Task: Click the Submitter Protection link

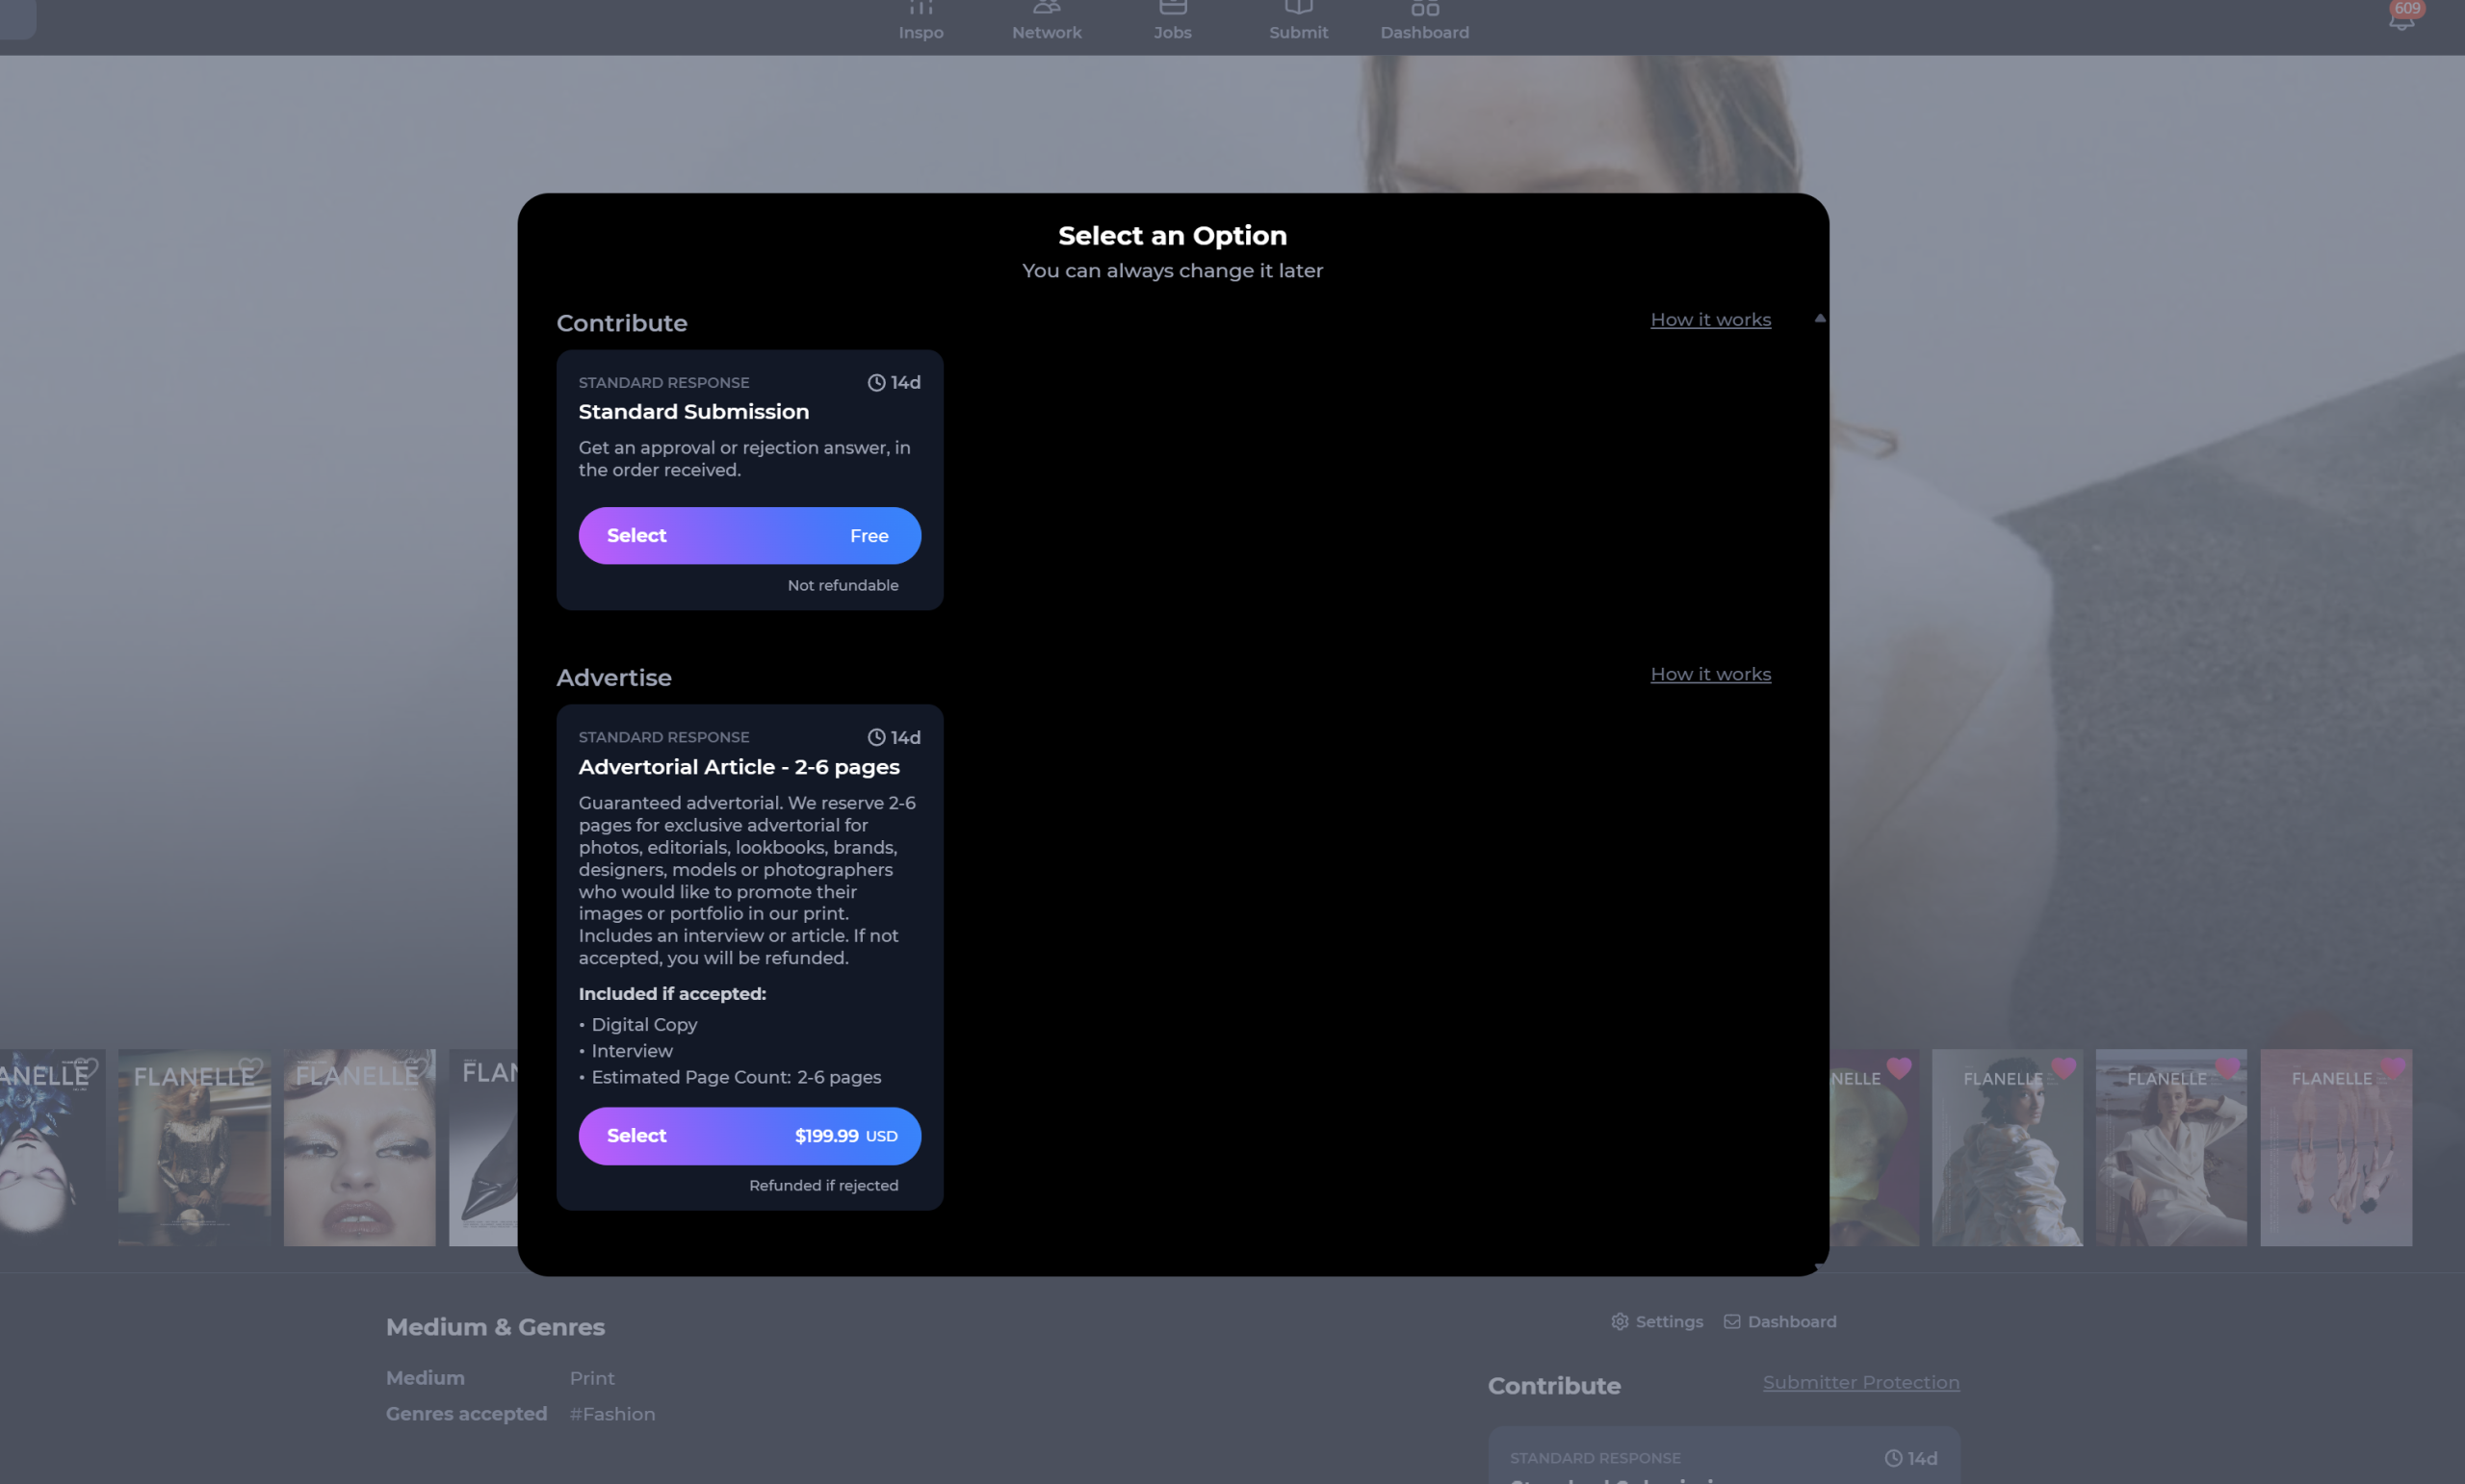Action: pyautogui.click(x=1860, y=1383)
